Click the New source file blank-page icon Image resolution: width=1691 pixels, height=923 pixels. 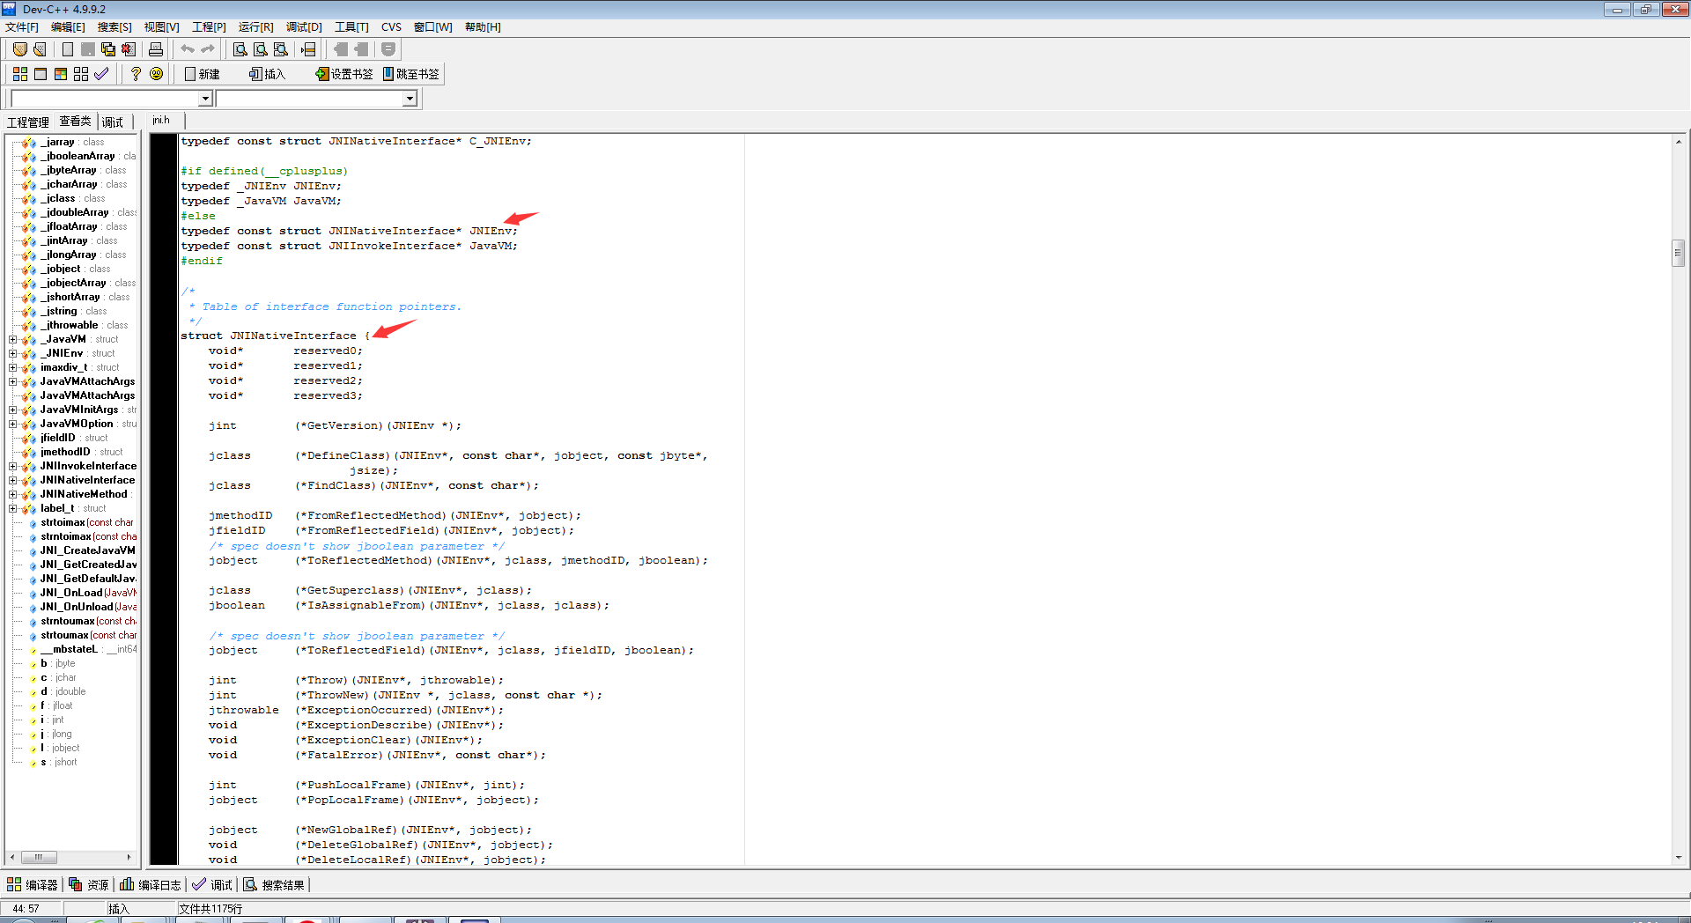click(68, 49)
